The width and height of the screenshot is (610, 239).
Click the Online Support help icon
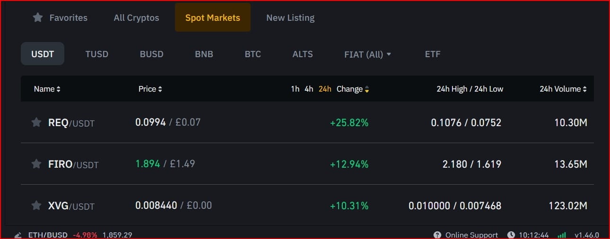pos(437,235)
